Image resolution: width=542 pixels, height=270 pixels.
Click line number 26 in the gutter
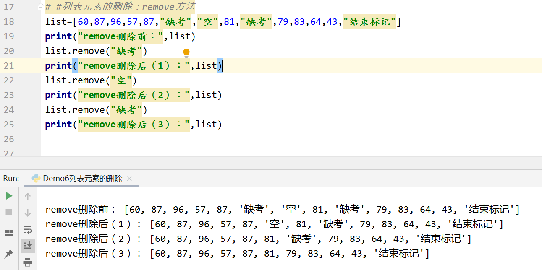click(8, 139)
